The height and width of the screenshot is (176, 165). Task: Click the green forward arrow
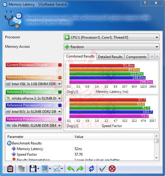tap(80, 169)
